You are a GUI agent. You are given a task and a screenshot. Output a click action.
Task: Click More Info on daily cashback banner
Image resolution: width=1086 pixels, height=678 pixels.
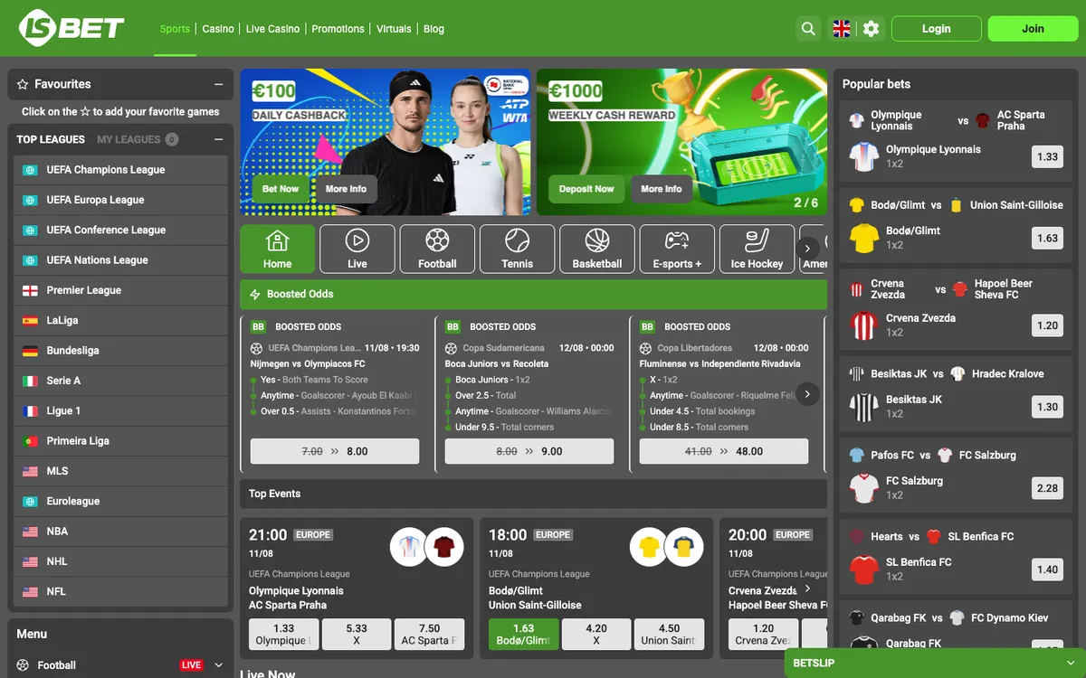(346, 189)
